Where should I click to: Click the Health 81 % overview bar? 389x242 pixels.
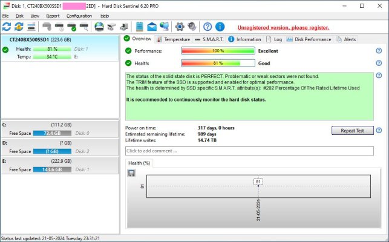(218, 63)
